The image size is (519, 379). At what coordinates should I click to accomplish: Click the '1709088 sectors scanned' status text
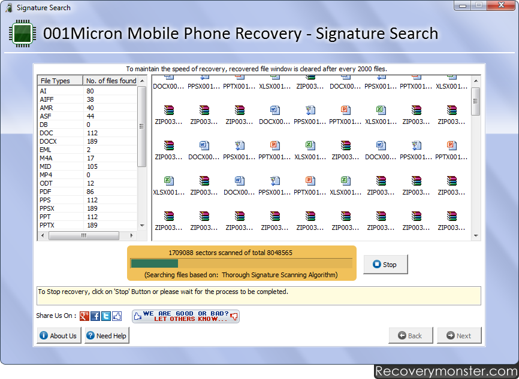coord(230,253)
